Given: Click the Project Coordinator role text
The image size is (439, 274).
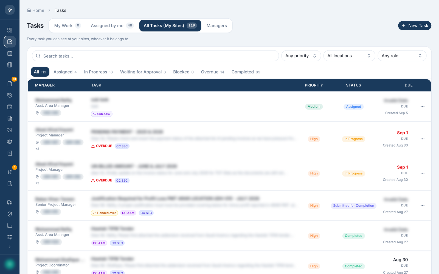Looking at the screenshot, I should coord(52,265).
